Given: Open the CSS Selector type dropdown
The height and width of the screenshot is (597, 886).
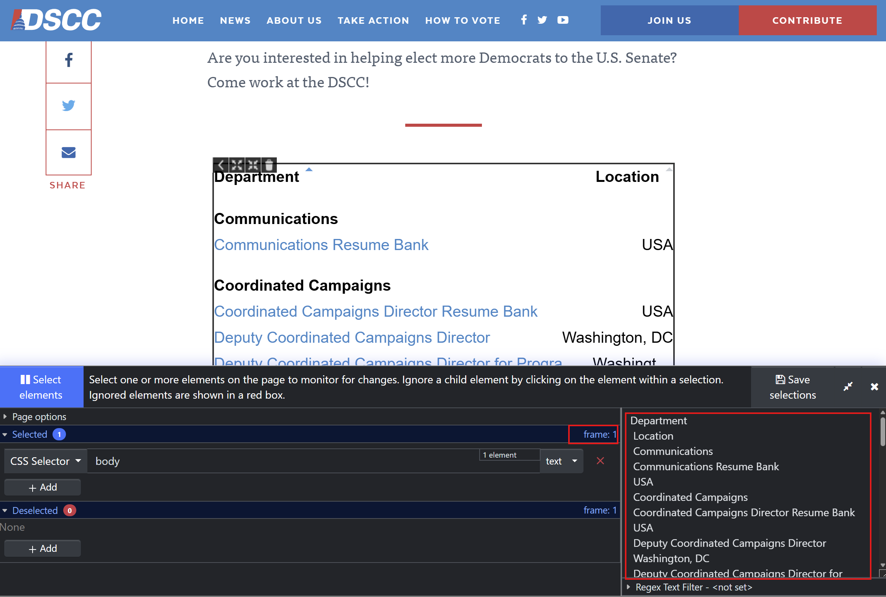Looking at the screenshot, I should (x=46, y=461).
